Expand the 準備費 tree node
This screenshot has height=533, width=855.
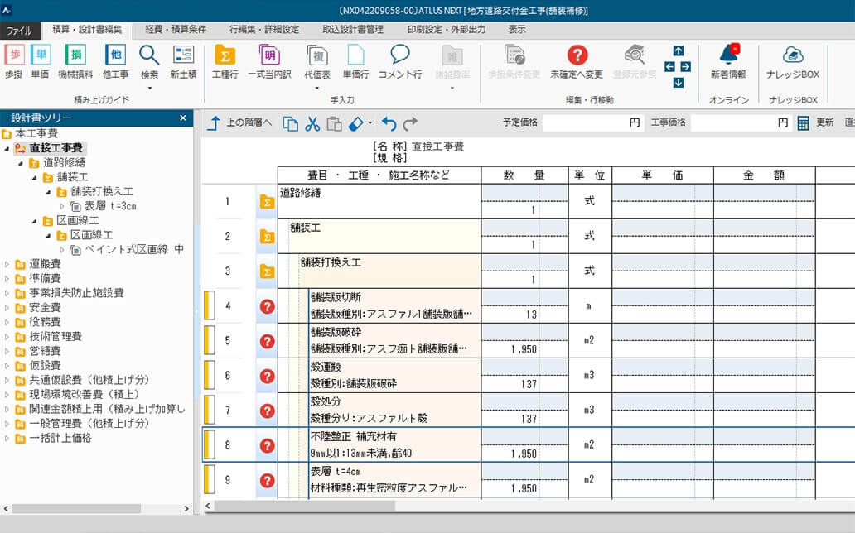[x=7, y=279]
